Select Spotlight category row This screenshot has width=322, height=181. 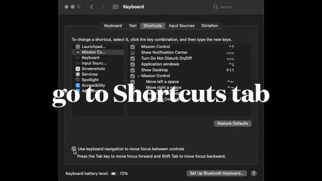pos(98,80)
